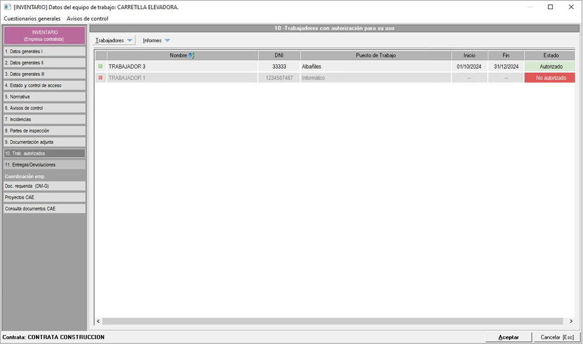The width and height of the screenshot is (583, 344).
Task: Select 10. Trab. autorizados section
Action: coord(44,153)
